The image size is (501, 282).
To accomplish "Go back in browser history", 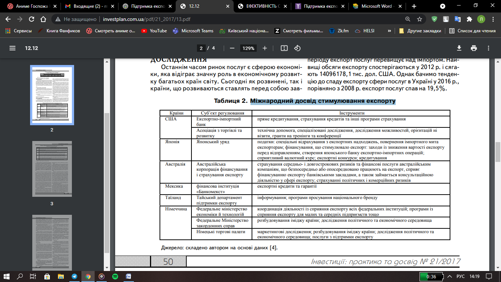I will (8, 19).
